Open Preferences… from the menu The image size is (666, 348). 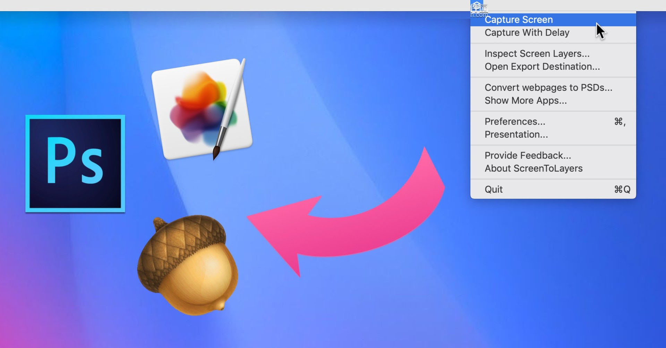click(553, 122)
